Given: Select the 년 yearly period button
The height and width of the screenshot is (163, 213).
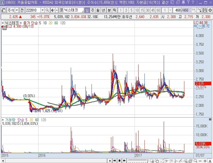Looking at the screenshot, I should pyautogui.click(x=103, y=10).
